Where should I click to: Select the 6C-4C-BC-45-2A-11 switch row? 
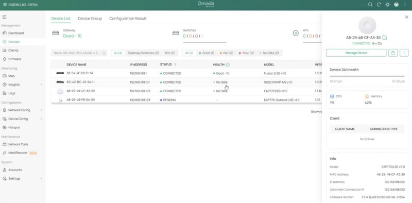(x=186, y=82)
